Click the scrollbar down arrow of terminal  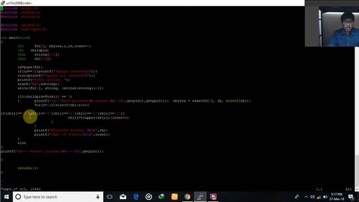tap(357, 190)
